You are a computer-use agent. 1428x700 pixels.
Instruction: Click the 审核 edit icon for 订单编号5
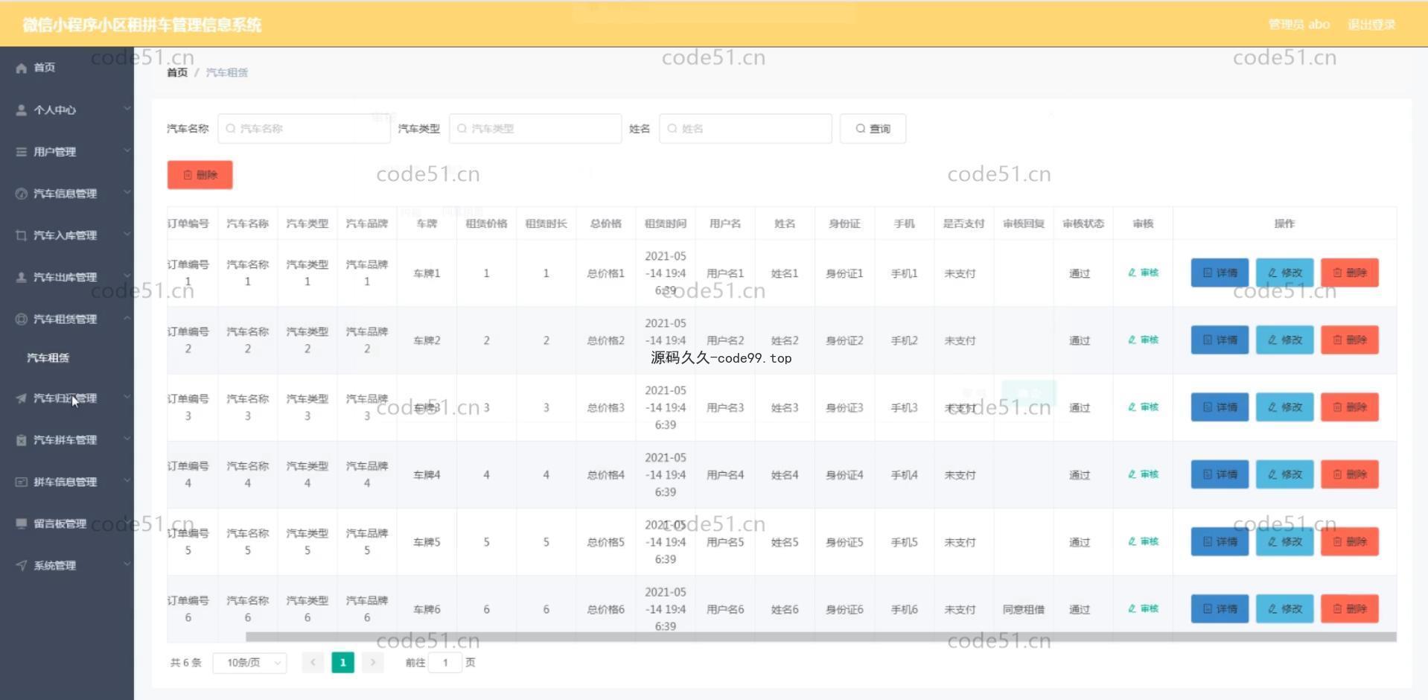[1132, 541]
